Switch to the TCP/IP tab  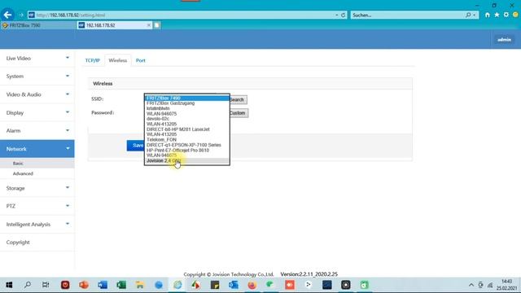click(x=92, y=60)
